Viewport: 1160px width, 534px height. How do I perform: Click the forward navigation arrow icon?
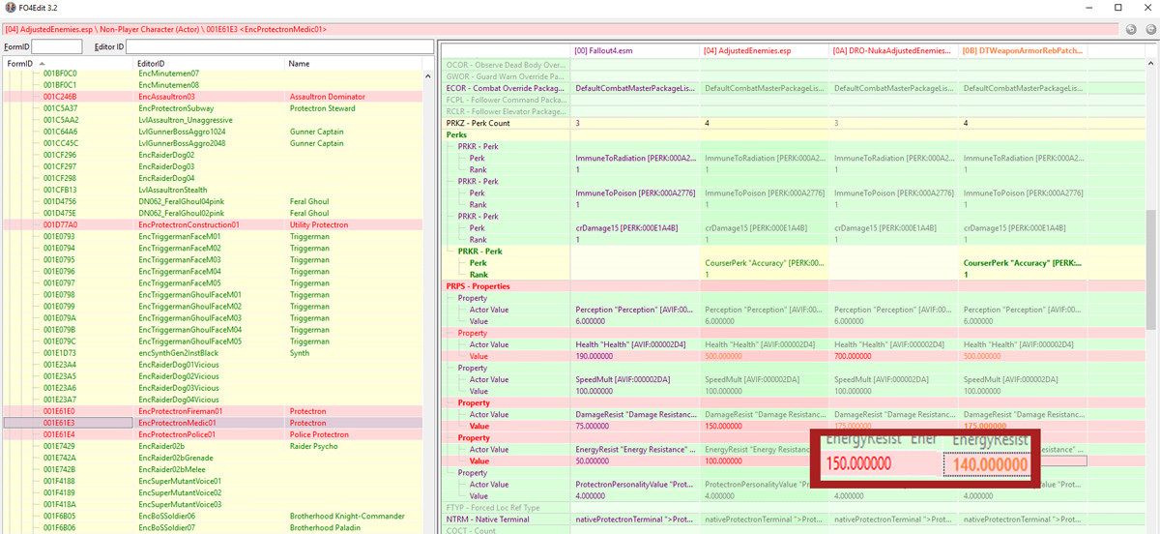pyautogui.click(x=1148, y=29)
